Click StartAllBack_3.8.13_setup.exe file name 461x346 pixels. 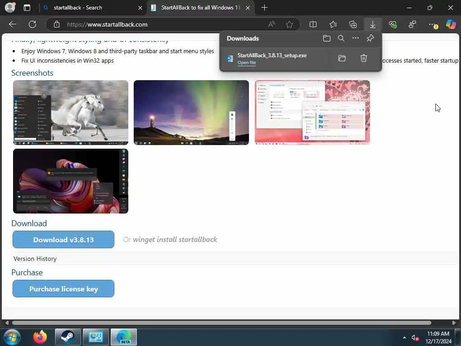coord(272,55)
